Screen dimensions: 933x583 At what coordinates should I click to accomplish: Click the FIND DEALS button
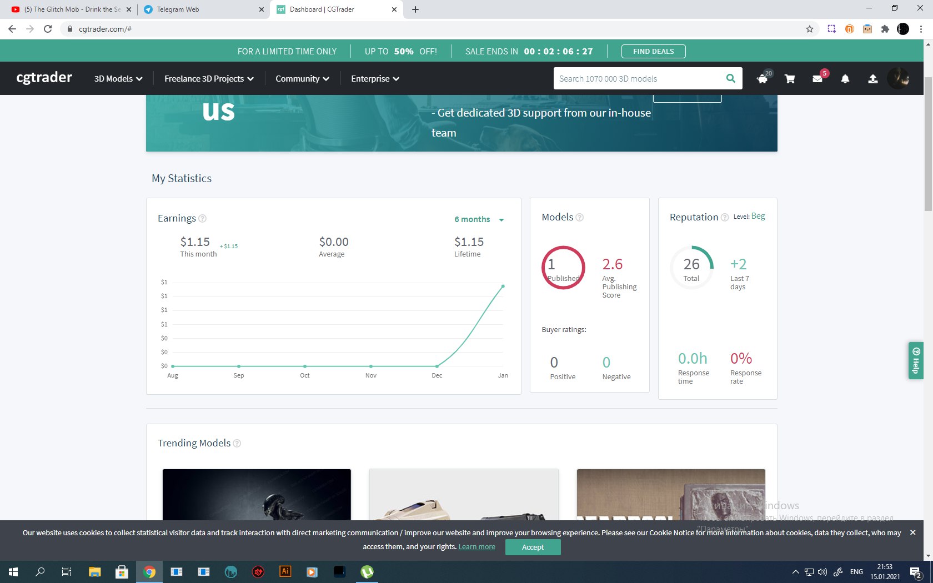point(653,51)
